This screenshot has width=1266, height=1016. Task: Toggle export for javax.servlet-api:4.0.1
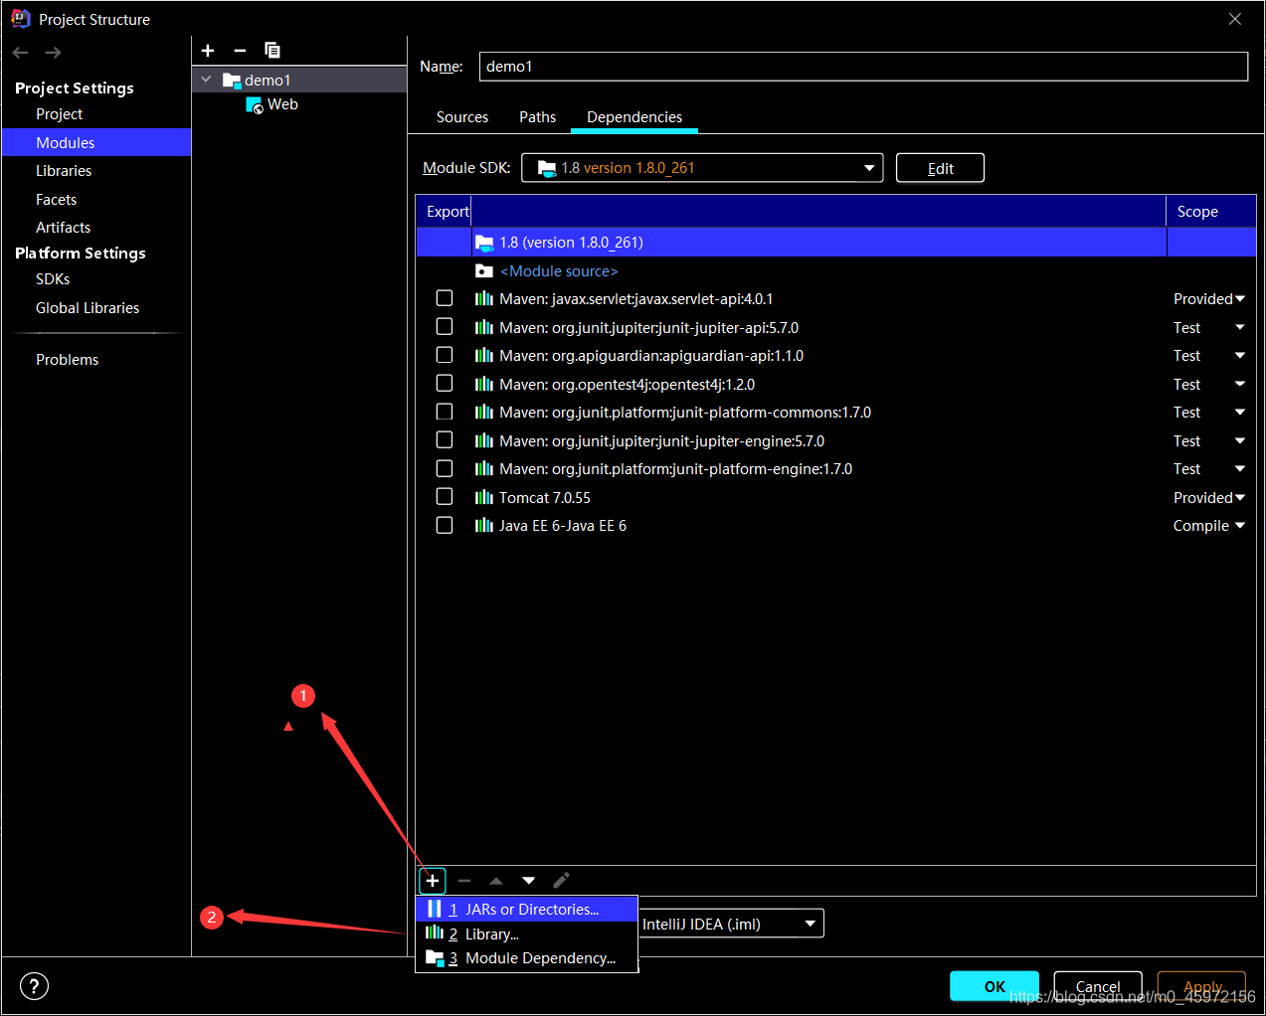coord(445,298)
